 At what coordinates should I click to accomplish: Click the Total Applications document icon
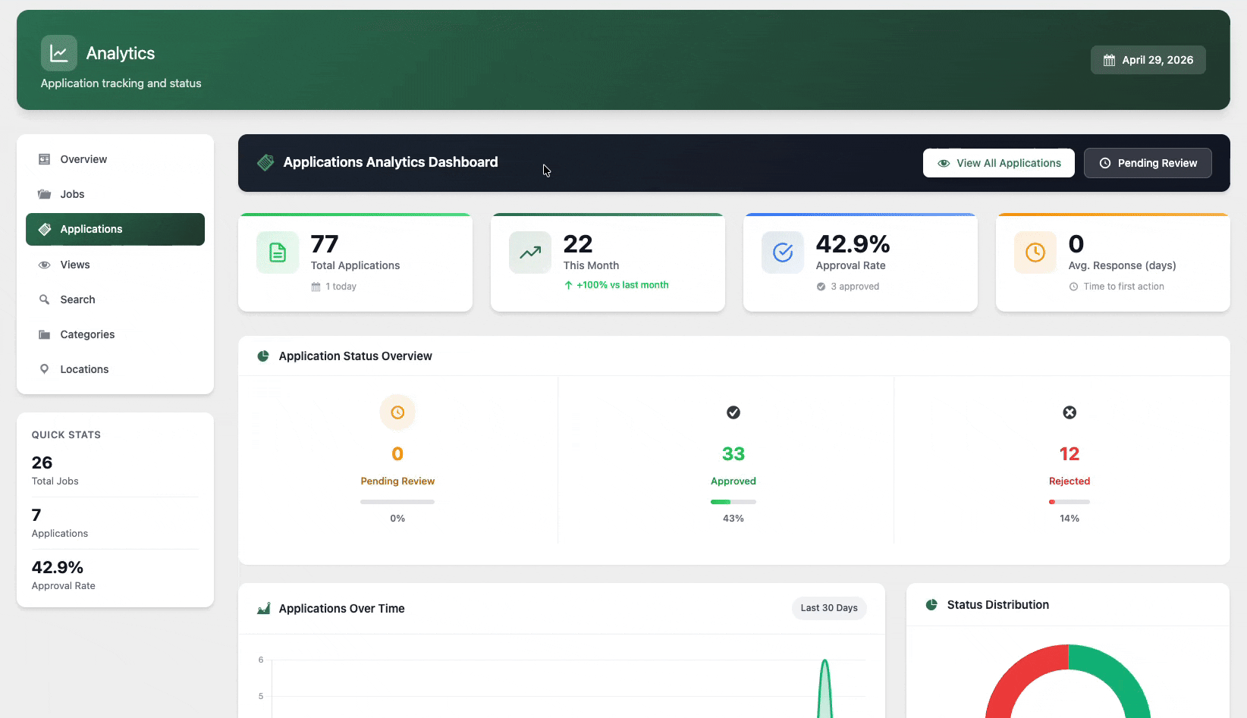tap(278, 252)
